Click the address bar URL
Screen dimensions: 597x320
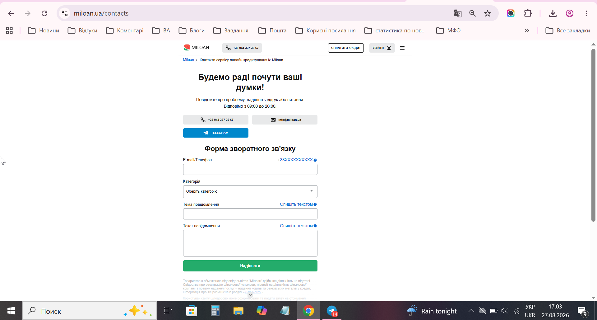pos(101,13)
